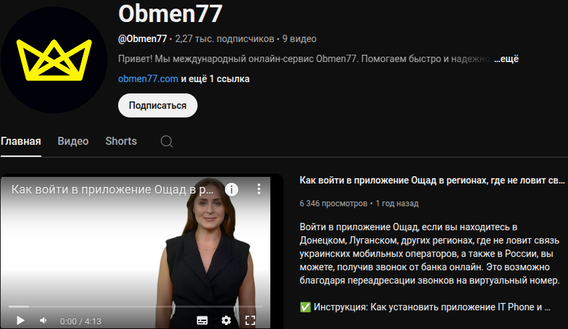Click the channel search magnifier icon
568x329 pixels.
click(x=167, y=141)
